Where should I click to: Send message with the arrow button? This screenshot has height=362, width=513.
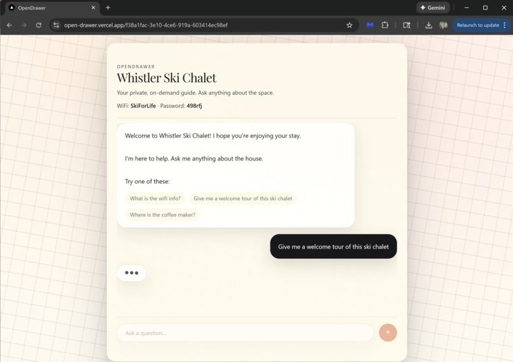[x=388, y=333]
